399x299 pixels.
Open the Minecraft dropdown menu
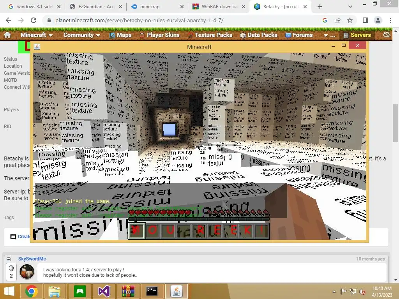click(x=36, y=35)
